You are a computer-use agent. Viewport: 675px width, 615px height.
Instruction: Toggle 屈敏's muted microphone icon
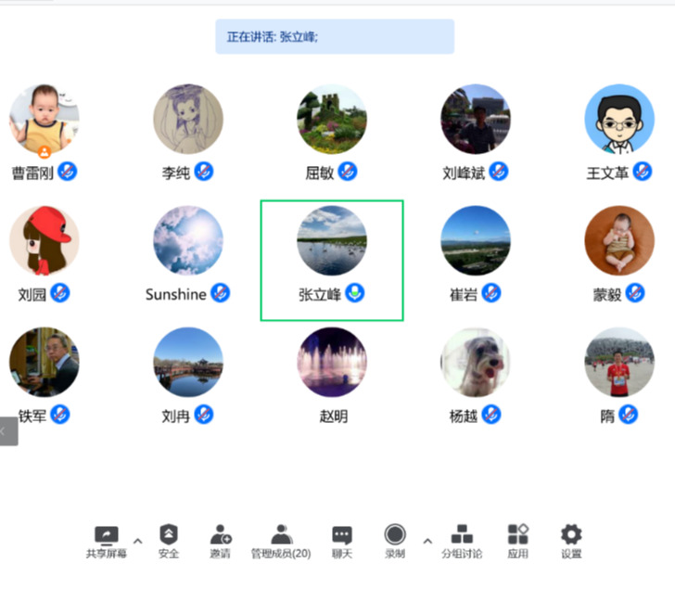click(x=348, y=172)
